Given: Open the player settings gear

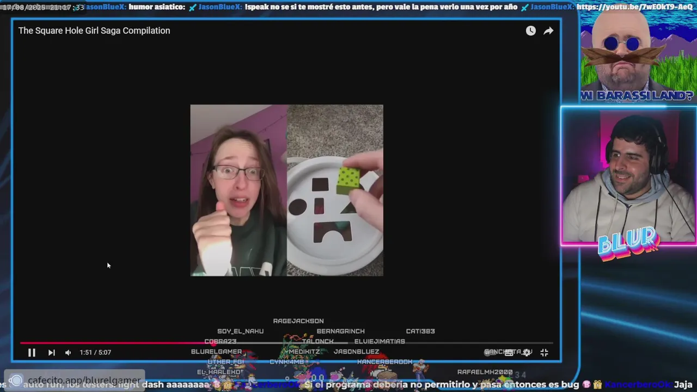Looking at the screenshot, I should coord(527,352).
